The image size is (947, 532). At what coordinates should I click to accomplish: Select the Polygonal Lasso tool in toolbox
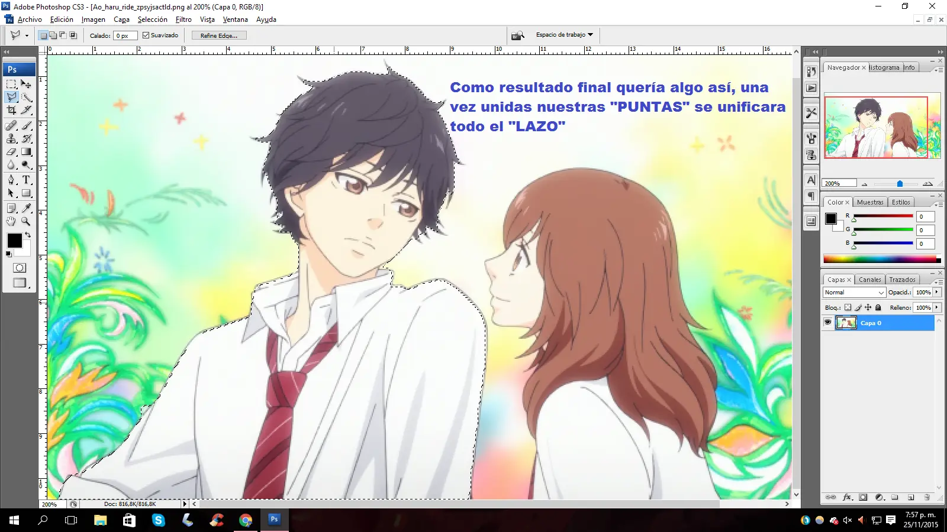tap(11, 97)
